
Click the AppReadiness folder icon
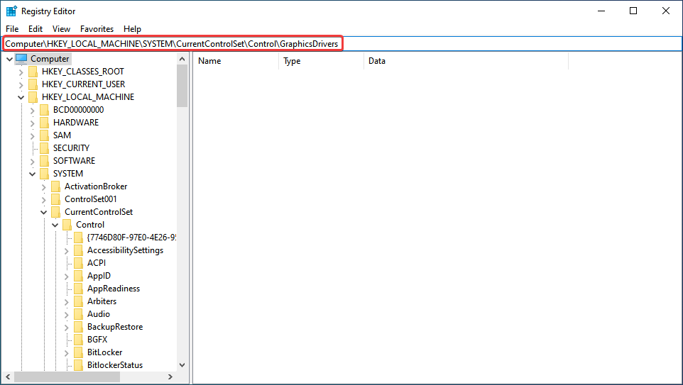coord(78,288)
